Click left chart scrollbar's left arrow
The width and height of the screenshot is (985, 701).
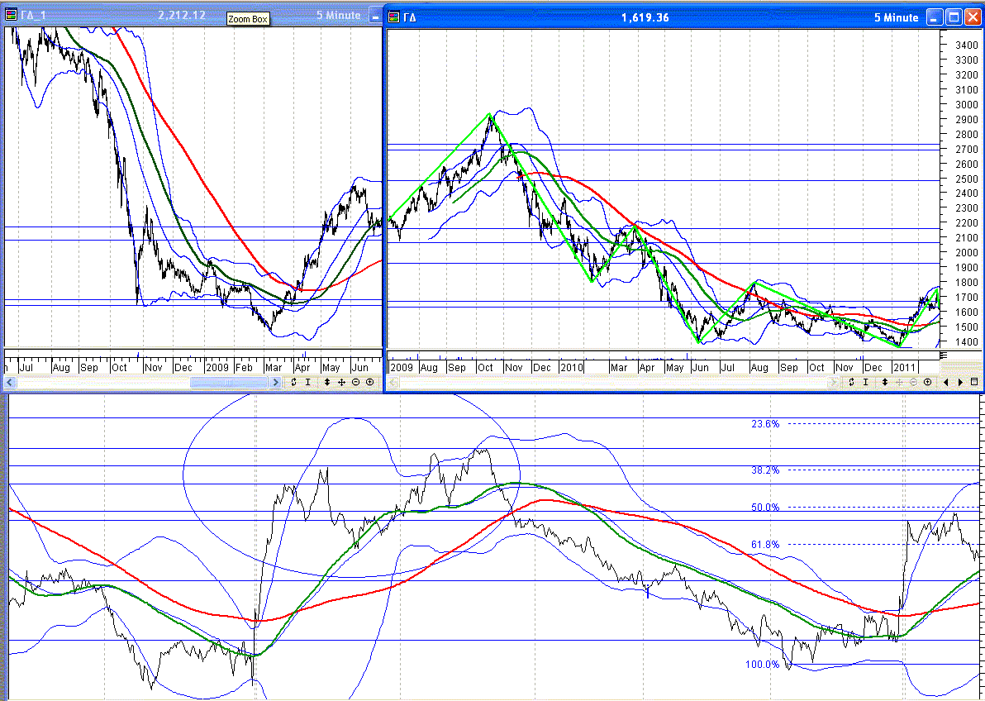click(10, 383)
